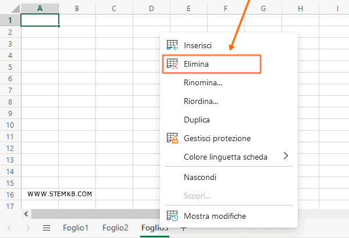Select column E header
The image size is (349, 238).
pyautogui.click(x=188, y=9)
